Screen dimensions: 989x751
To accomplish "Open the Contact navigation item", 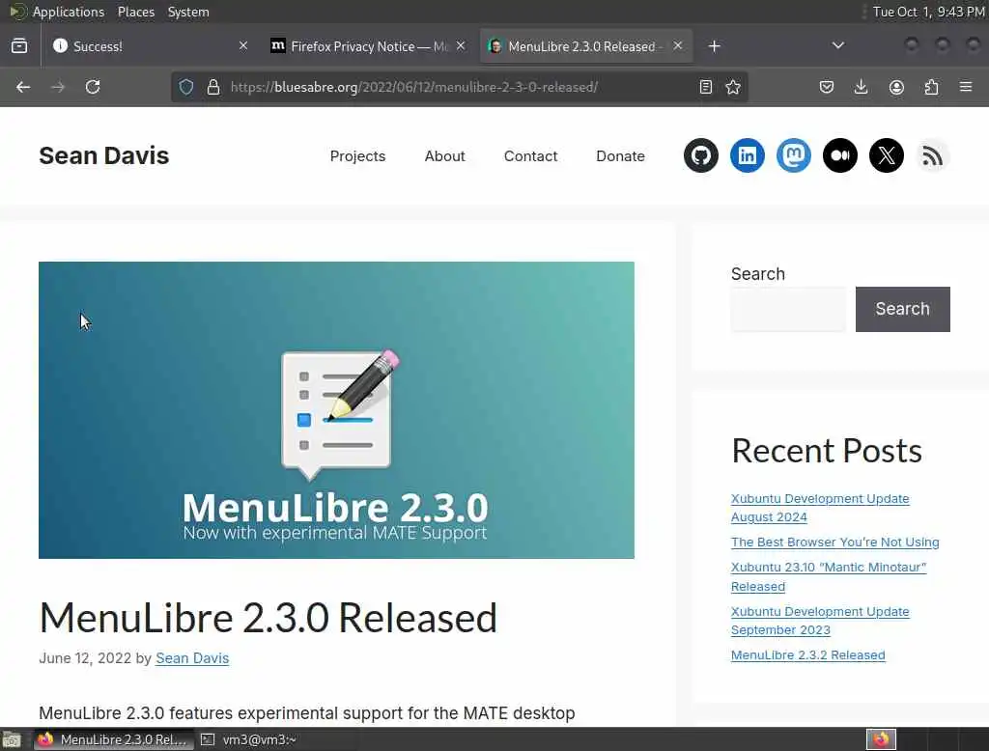I will click(x=530, y=156).
